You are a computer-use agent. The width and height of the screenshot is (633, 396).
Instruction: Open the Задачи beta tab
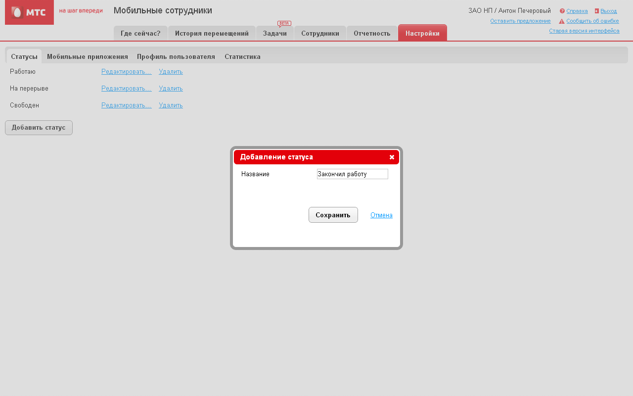pos(275,34)
